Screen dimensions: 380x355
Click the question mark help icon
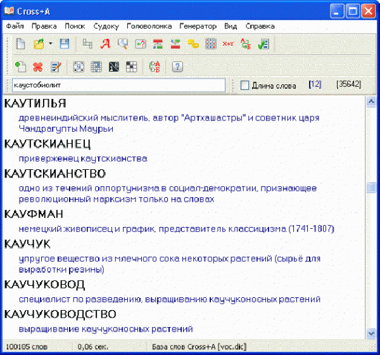(x=177, y=66)
